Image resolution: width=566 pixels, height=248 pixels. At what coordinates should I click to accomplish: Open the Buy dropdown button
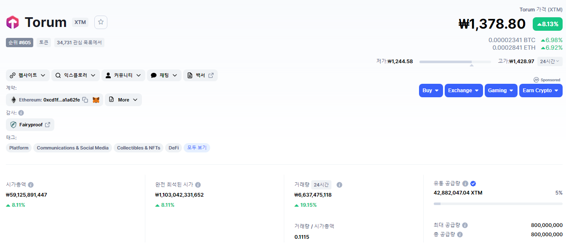click(x=431, y=91)
